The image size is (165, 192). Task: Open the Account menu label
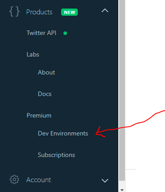click(39, 180)
